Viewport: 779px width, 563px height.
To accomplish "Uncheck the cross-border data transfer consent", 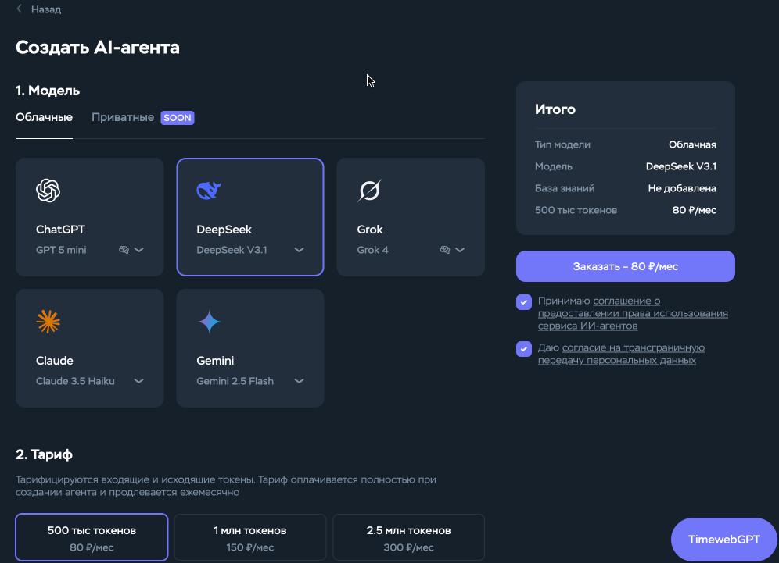I will tap(524, 349).
